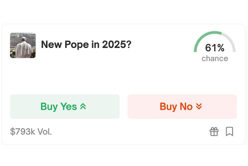Click the gift icon
The image size is (248, 166).
[214, 132]
